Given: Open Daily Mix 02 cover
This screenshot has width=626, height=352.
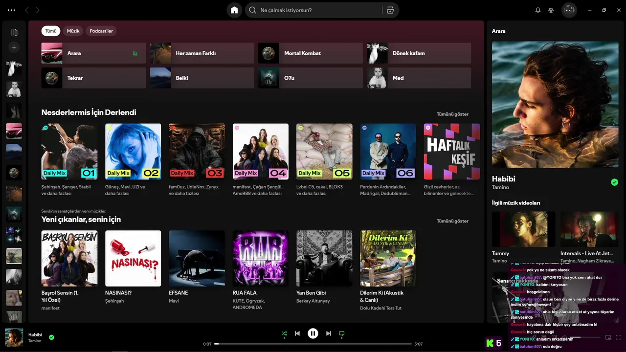Looking at the screenshot, I should [x=133, y=152].
